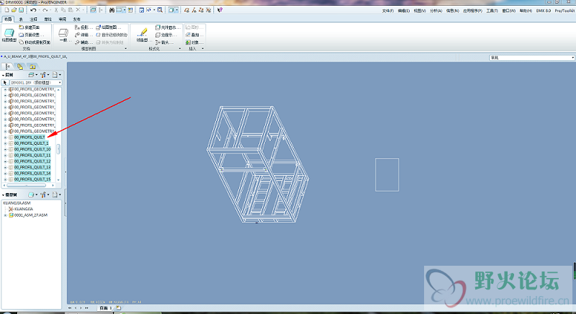This screenshot has width=576, height=314.
Task: Switch to the second ribbon tab
Action: coord(21,19)
